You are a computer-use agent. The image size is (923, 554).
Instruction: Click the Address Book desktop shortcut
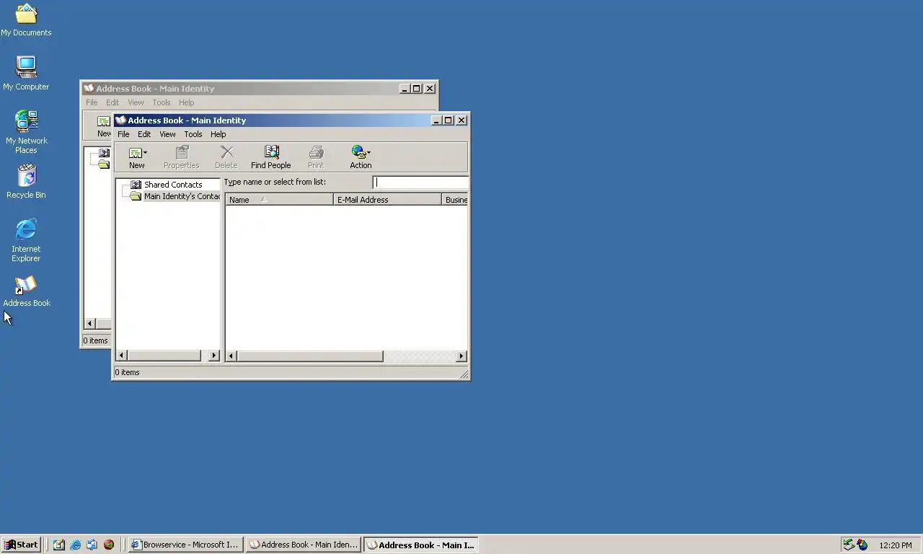(27, 291)
